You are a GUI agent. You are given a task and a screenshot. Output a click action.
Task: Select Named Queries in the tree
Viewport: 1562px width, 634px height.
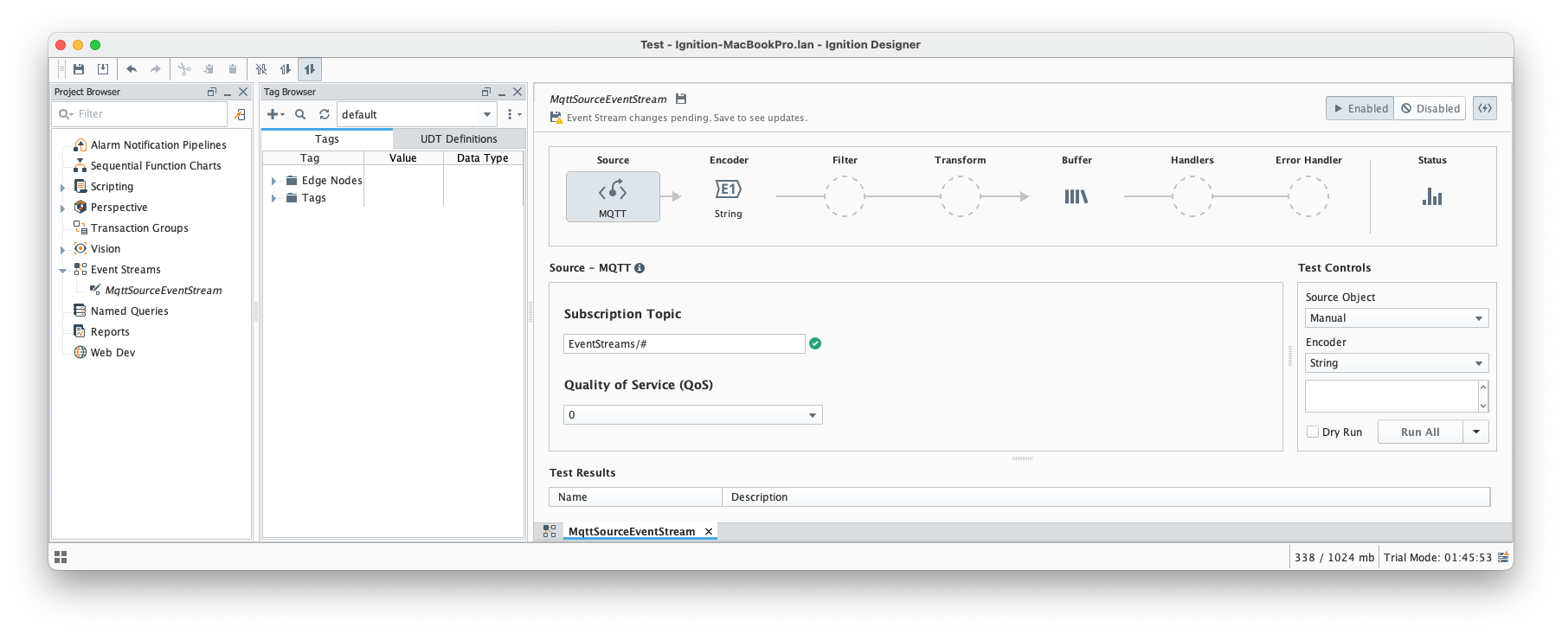click(x=129, y=311)
